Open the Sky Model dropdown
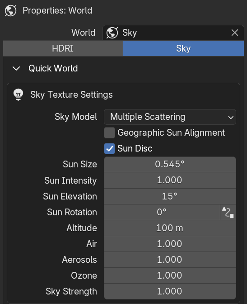The height and width of the screenshot is (304, 247). tap(170, 117)
